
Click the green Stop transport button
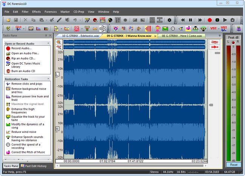pos(217,20)
